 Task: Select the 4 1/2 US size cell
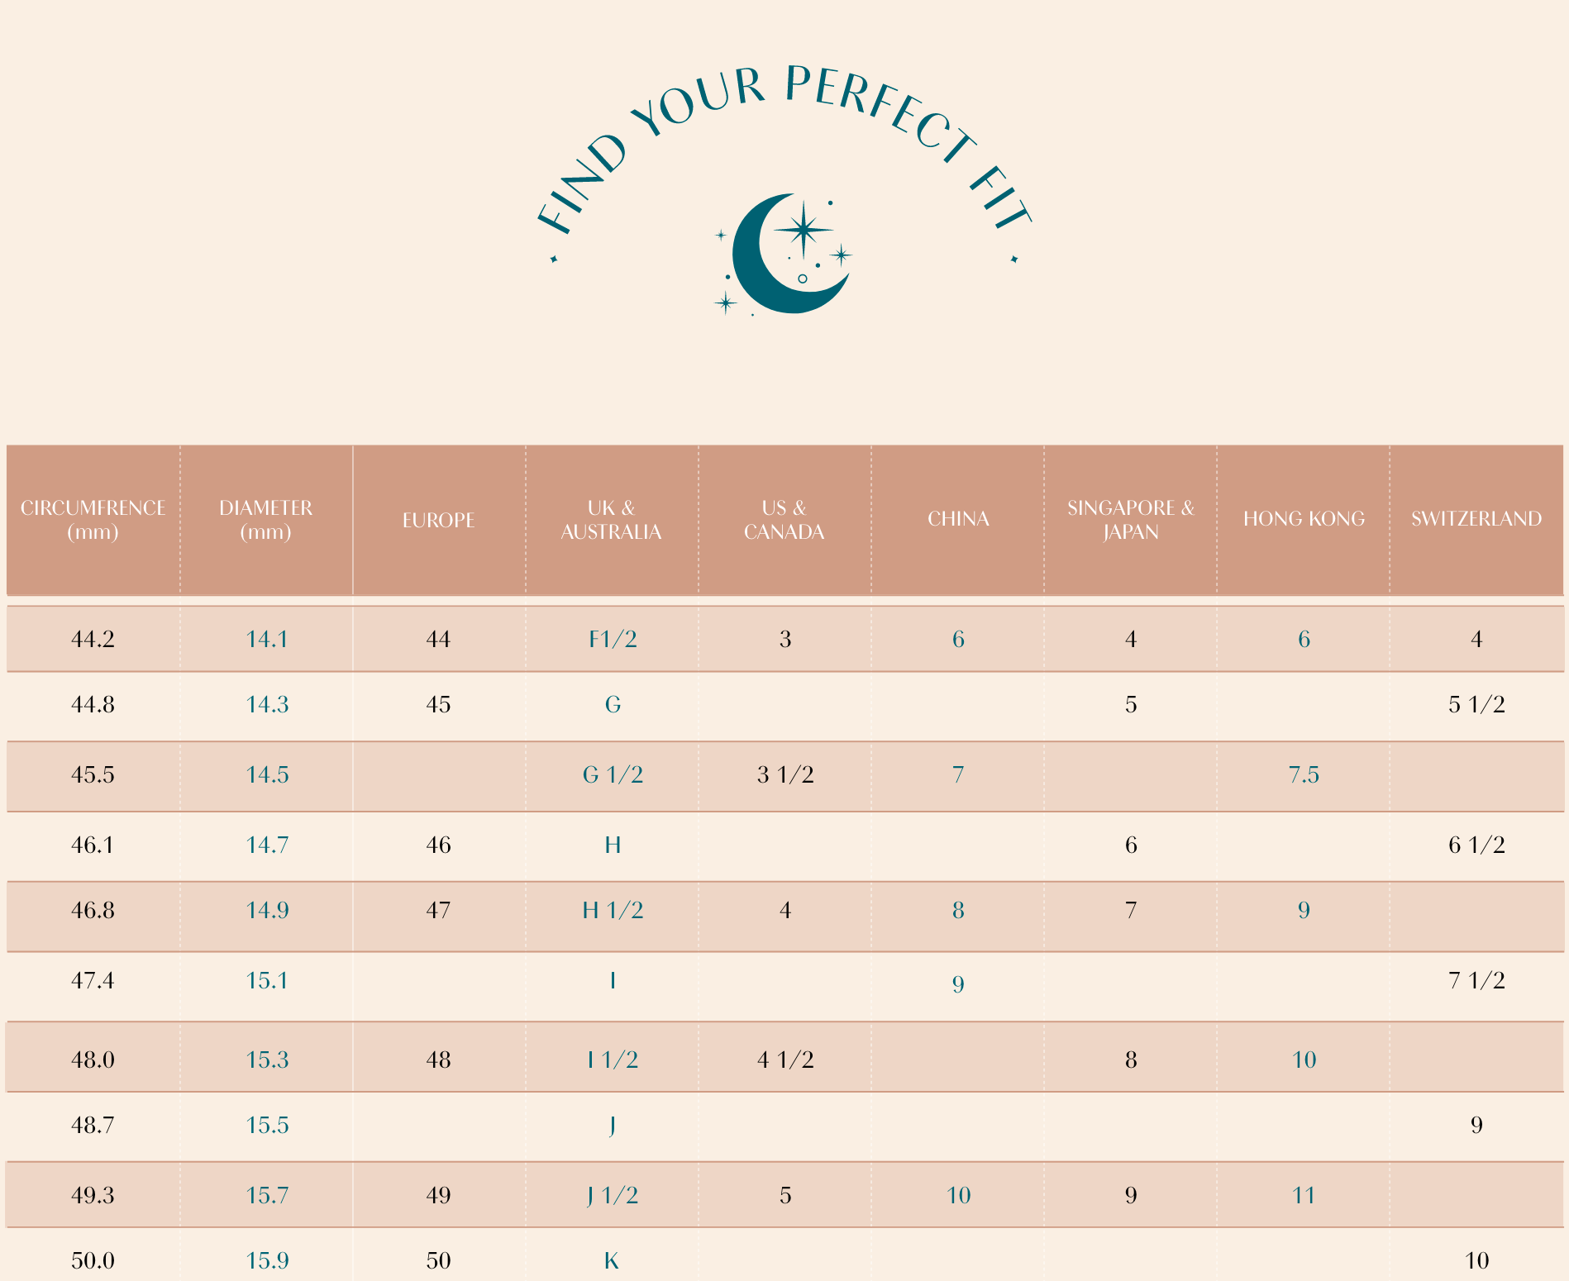(785, 1060)
